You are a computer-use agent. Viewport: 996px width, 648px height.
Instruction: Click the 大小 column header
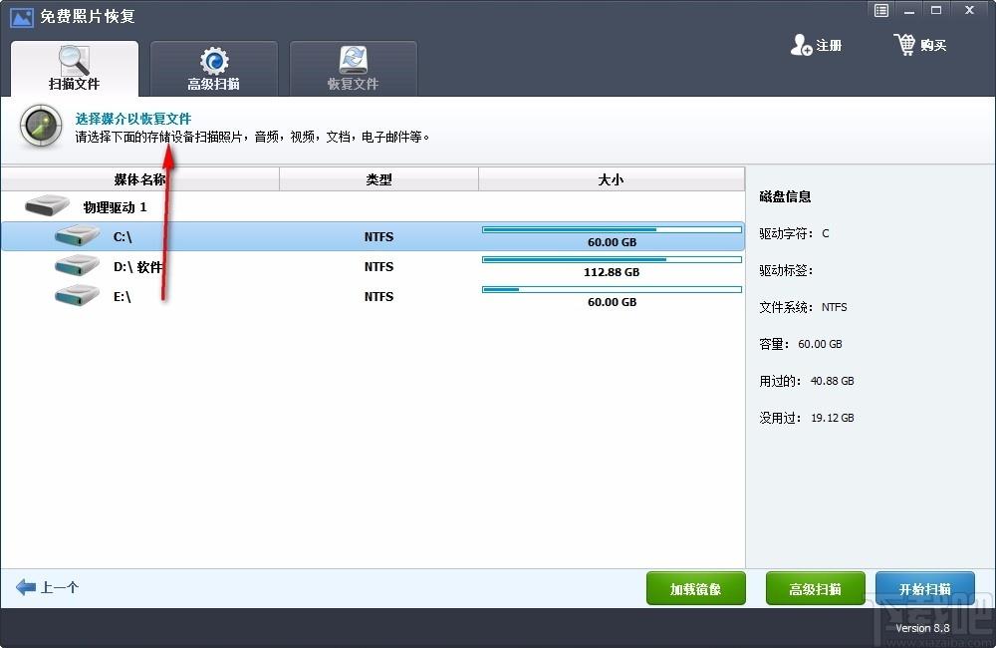coord(611,179)
